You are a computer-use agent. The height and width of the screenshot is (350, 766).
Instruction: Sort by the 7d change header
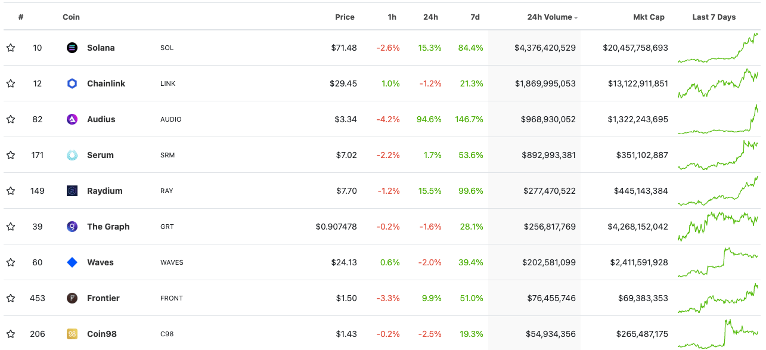(x=475, y=17)
